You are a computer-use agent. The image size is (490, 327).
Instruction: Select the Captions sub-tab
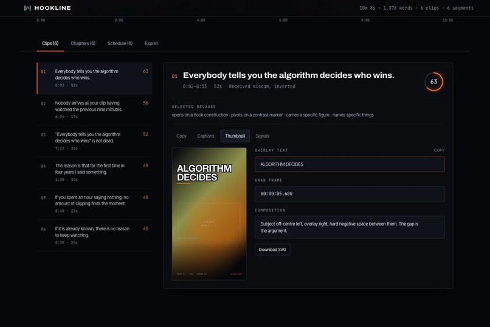pyautogui.click(x=205, y=136)
